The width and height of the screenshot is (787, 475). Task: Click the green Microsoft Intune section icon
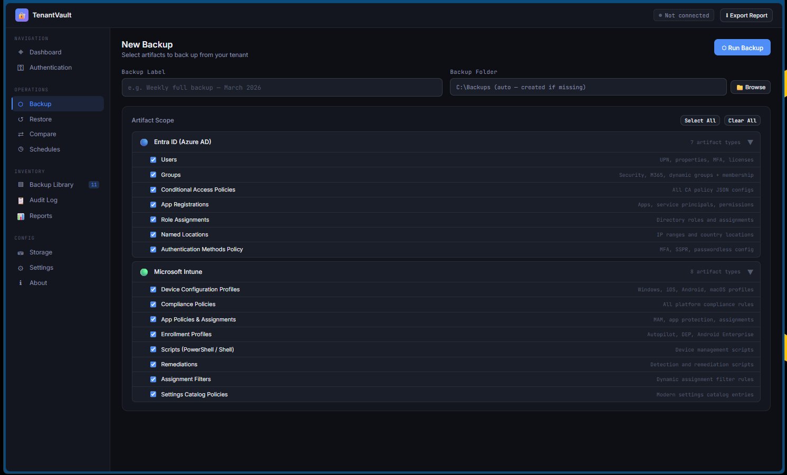point(144,272)
